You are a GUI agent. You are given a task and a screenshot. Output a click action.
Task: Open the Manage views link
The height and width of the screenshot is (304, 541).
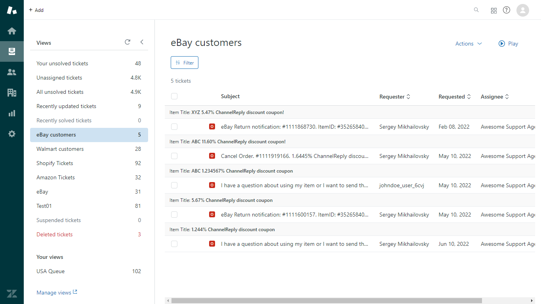click(x=57, y=293)
